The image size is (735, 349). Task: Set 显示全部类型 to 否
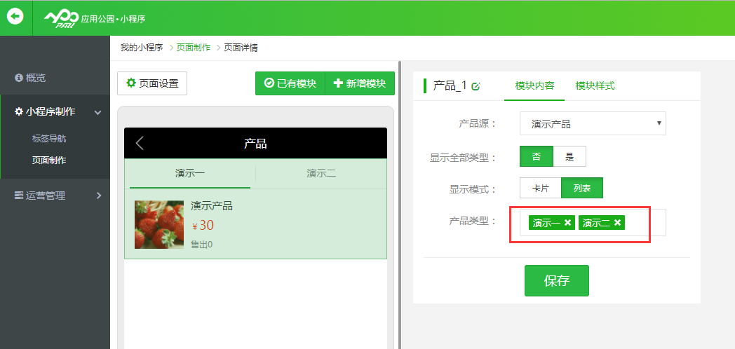coord(537,156)
